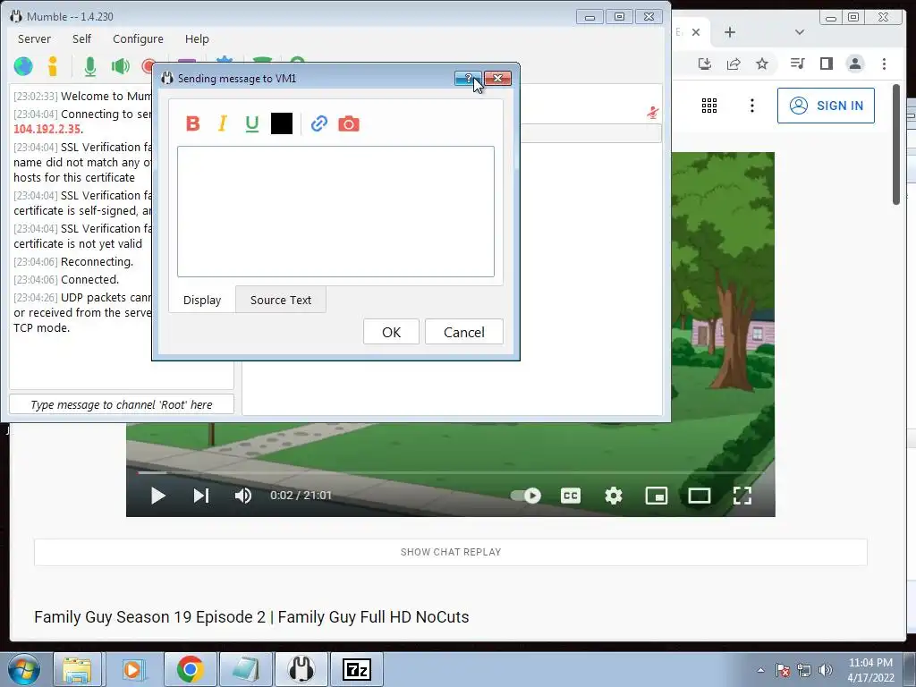Open the black text color swatch
This screenshot has height=687, width=916.
tap(282, 123)
